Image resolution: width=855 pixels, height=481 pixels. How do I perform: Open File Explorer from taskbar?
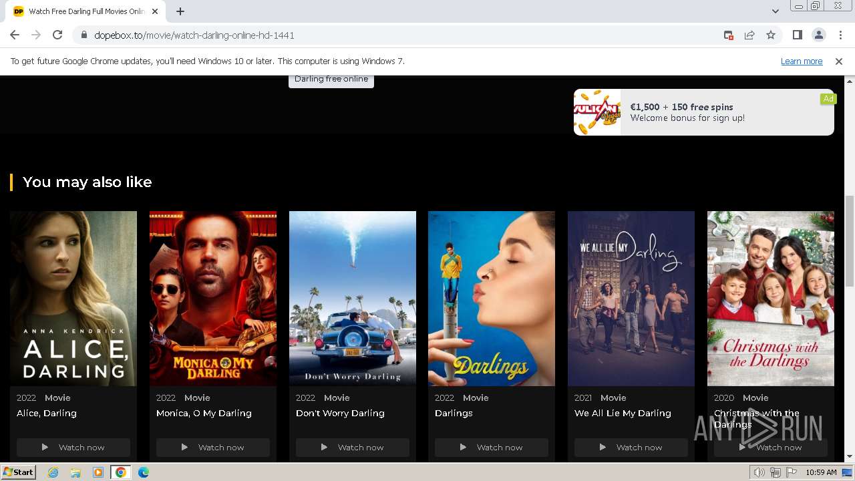(x=75, y=472)
